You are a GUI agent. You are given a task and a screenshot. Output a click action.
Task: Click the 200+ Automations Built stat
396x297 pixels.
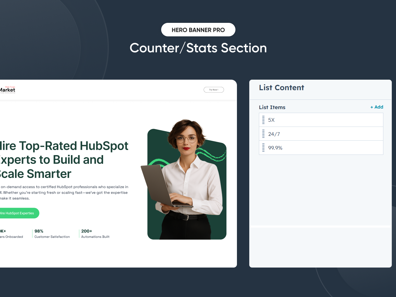[x=95, y=234]
